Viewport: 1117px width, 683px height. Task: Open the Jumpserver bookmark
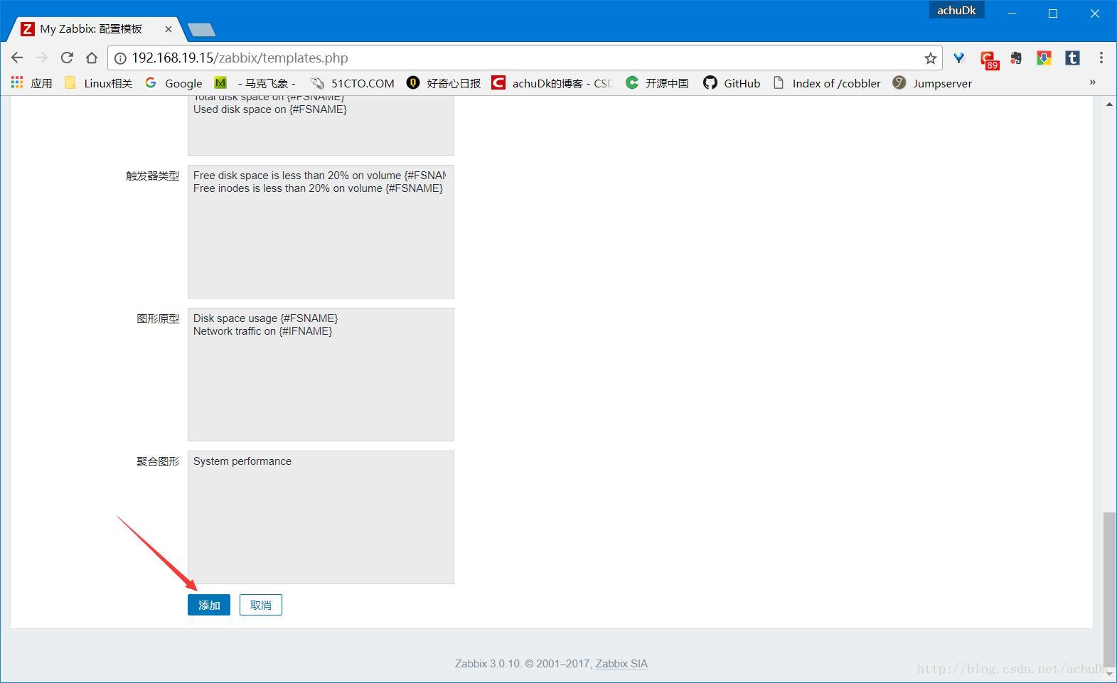pos(932,83)
